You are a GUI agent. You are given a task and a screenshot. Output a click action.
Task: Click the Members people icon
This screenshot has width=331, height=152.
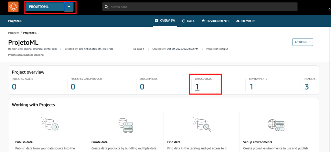(x=238, y=21)
